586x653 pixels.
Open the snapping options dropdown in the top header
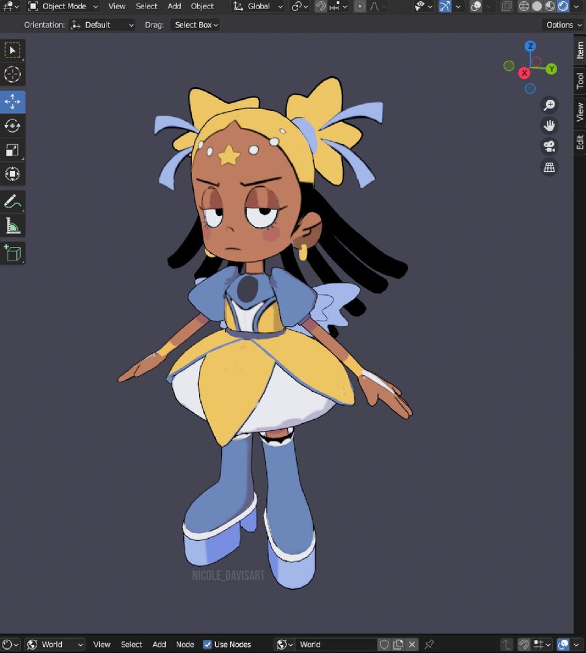click(338, 7)
